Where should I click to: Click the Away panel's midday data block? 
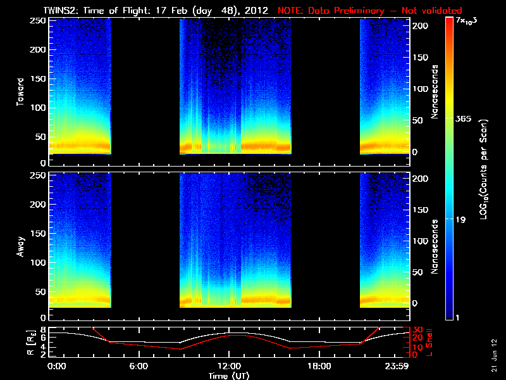pyautogui.click(x=235, y=241)
